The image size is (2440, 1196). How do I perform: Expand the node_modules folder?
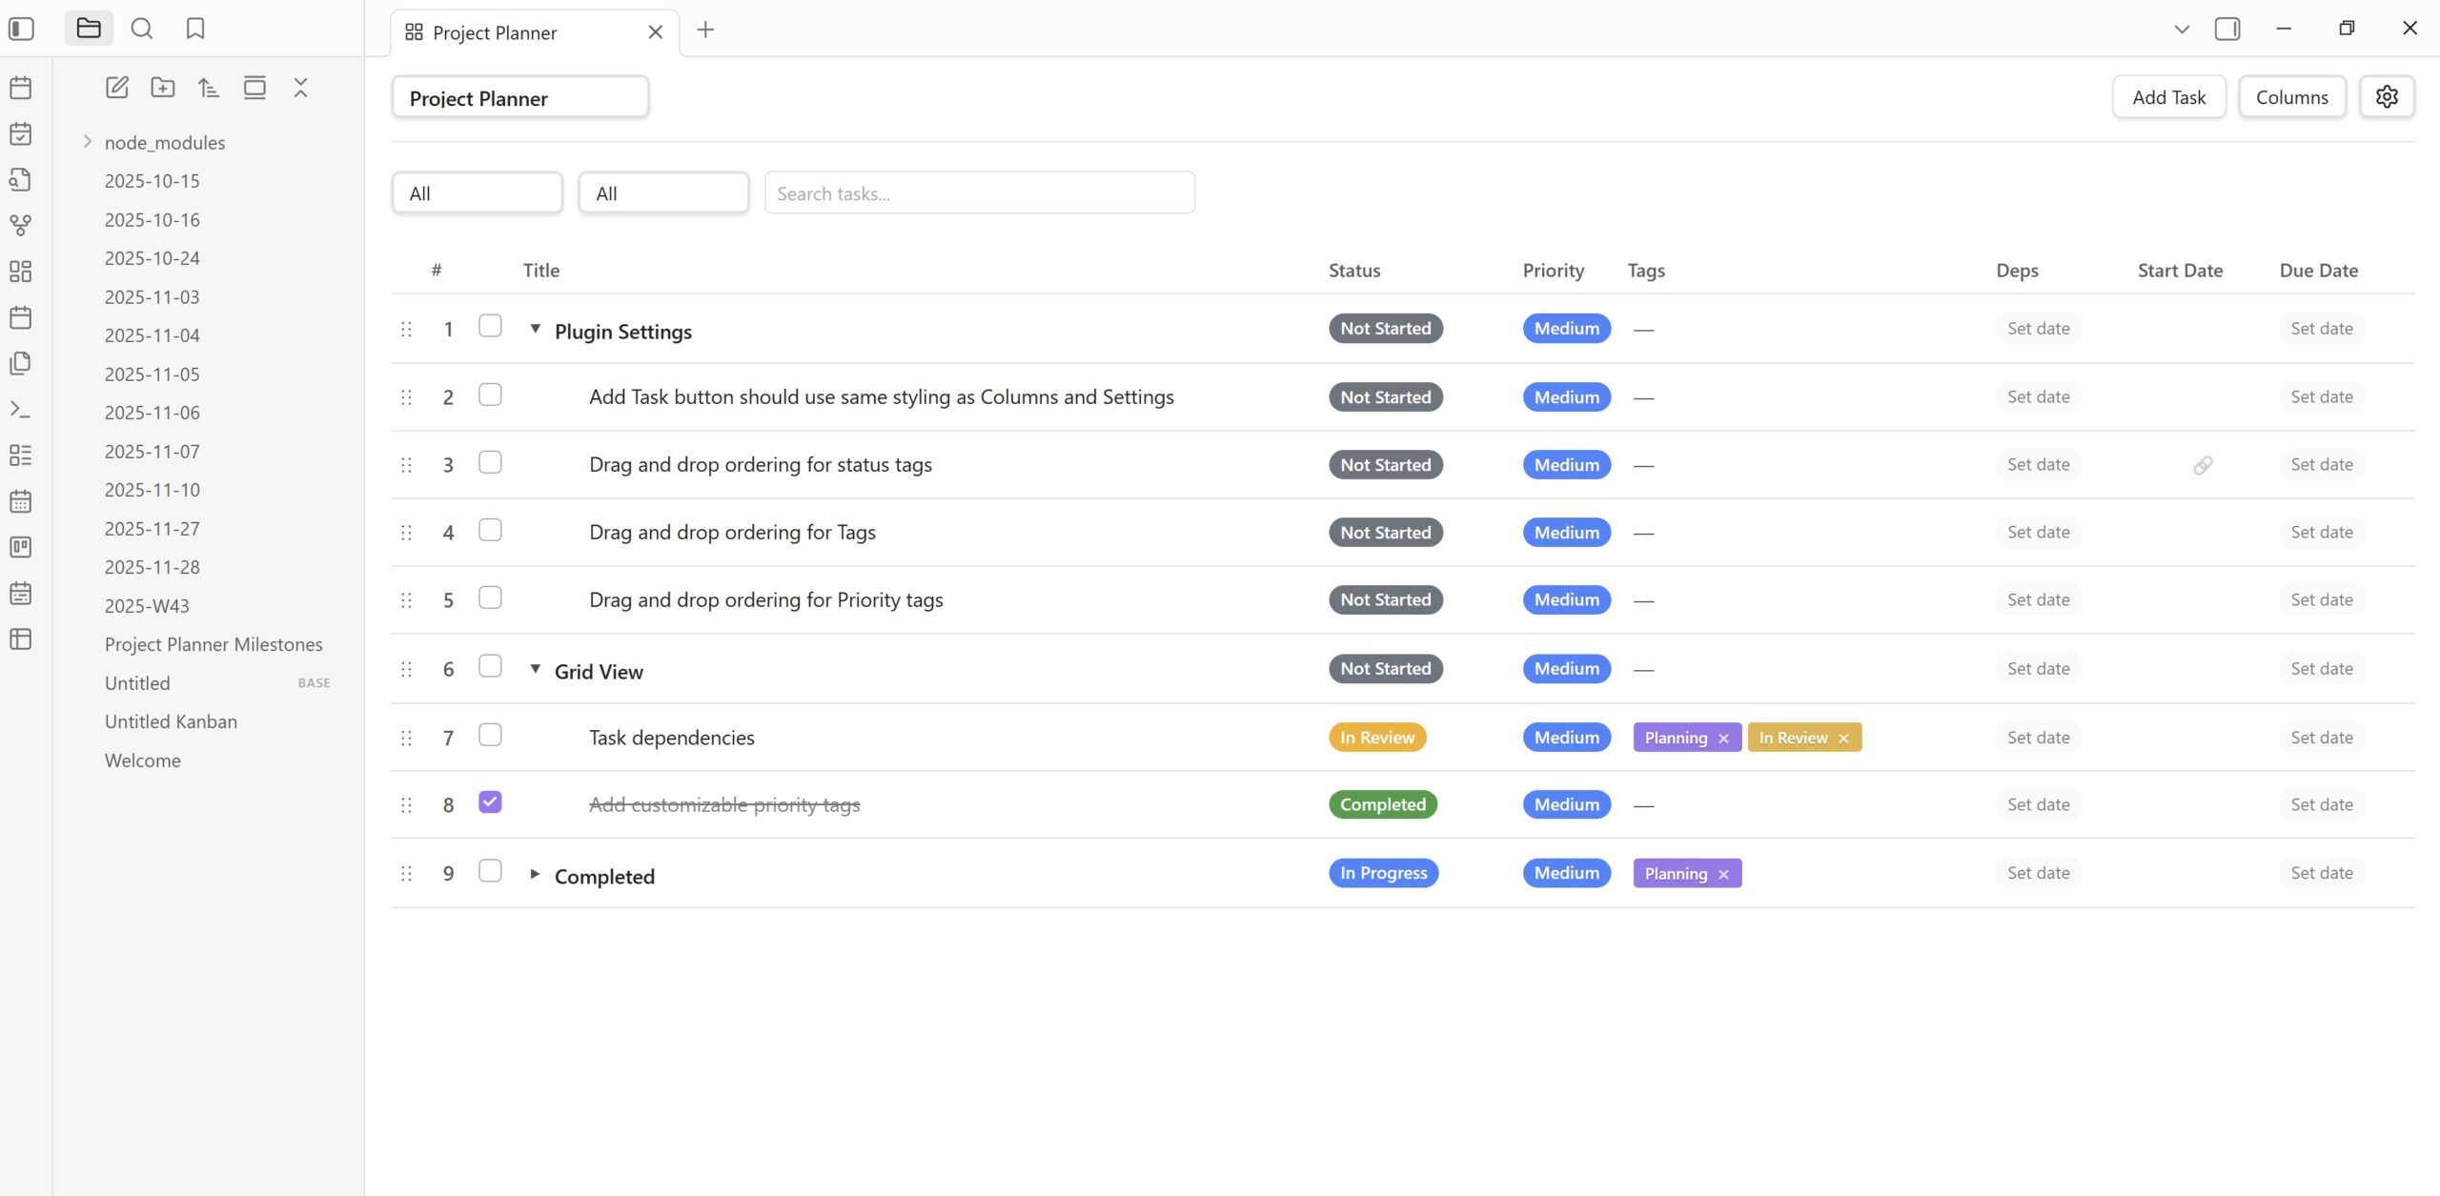(x=88, y=141)
